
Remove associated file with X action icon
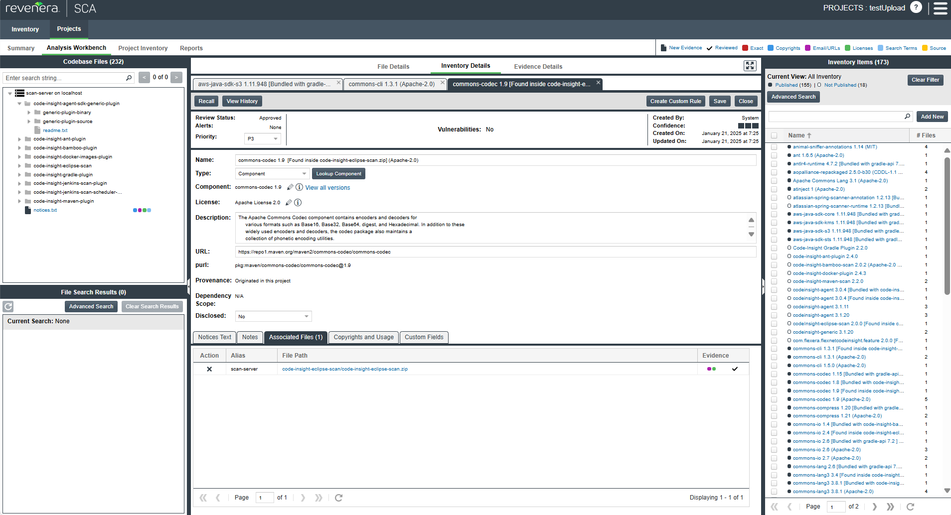[x=209, y=369]
